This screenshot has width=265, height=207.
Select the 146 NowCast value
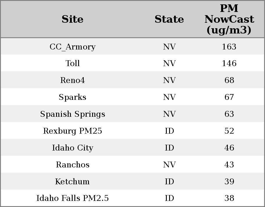229,63
